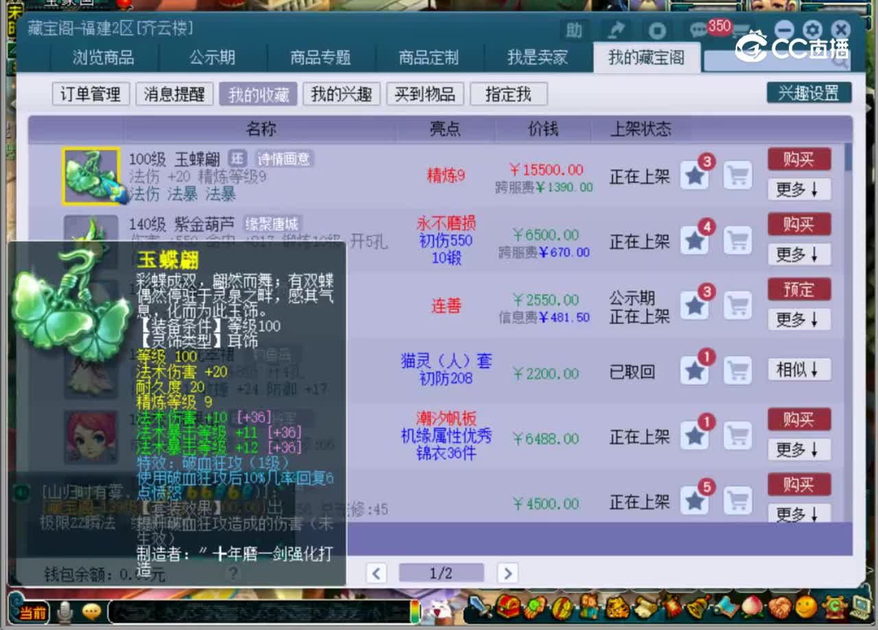Open the red treasure chest icon
The width and height of the screenshot is (878, 630).
[x=508, y=607]
